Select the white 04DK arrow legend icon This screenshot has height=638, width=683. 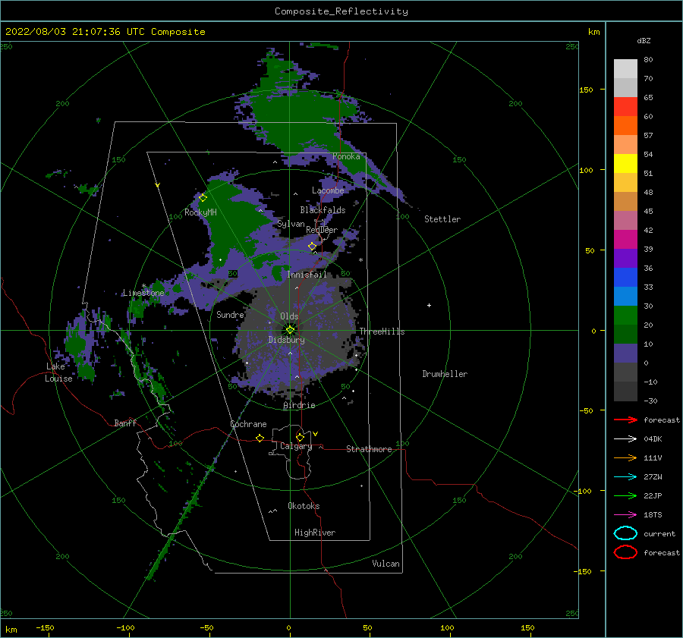point(625,439)
